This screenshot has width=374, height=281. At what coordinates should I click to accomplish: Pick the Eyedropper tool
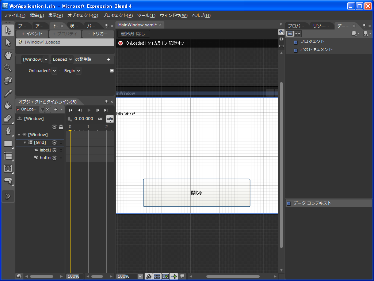coord(8,93)
